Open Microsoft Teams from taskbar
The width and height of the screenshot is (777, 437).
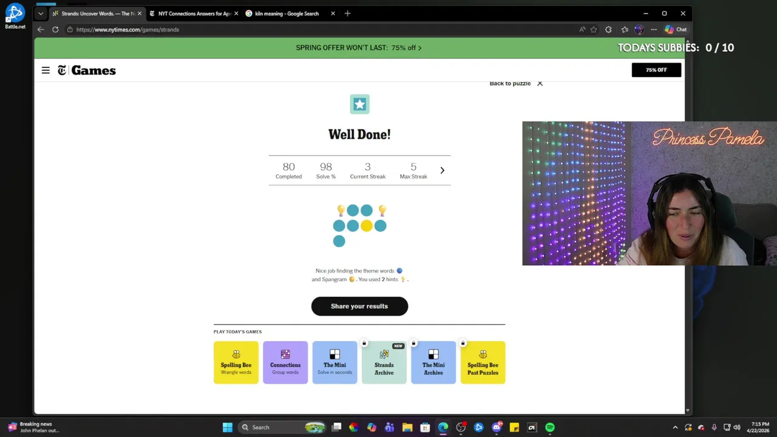pos(389,427)
